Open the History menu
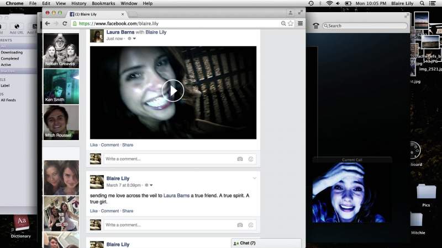This screenshot has width=442, height=248. (x=78, y=3)
